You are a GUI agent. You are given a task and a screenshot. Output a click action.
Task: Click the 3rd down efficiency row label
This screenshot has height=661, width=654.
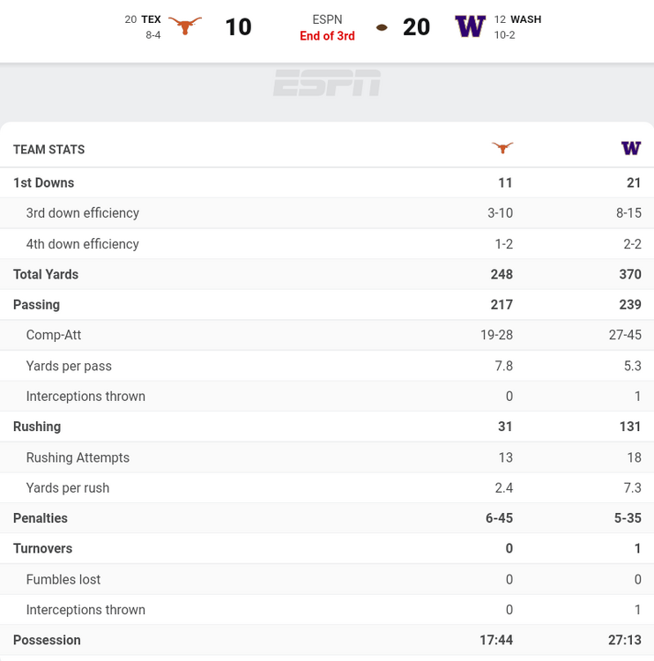click(83, 213)
